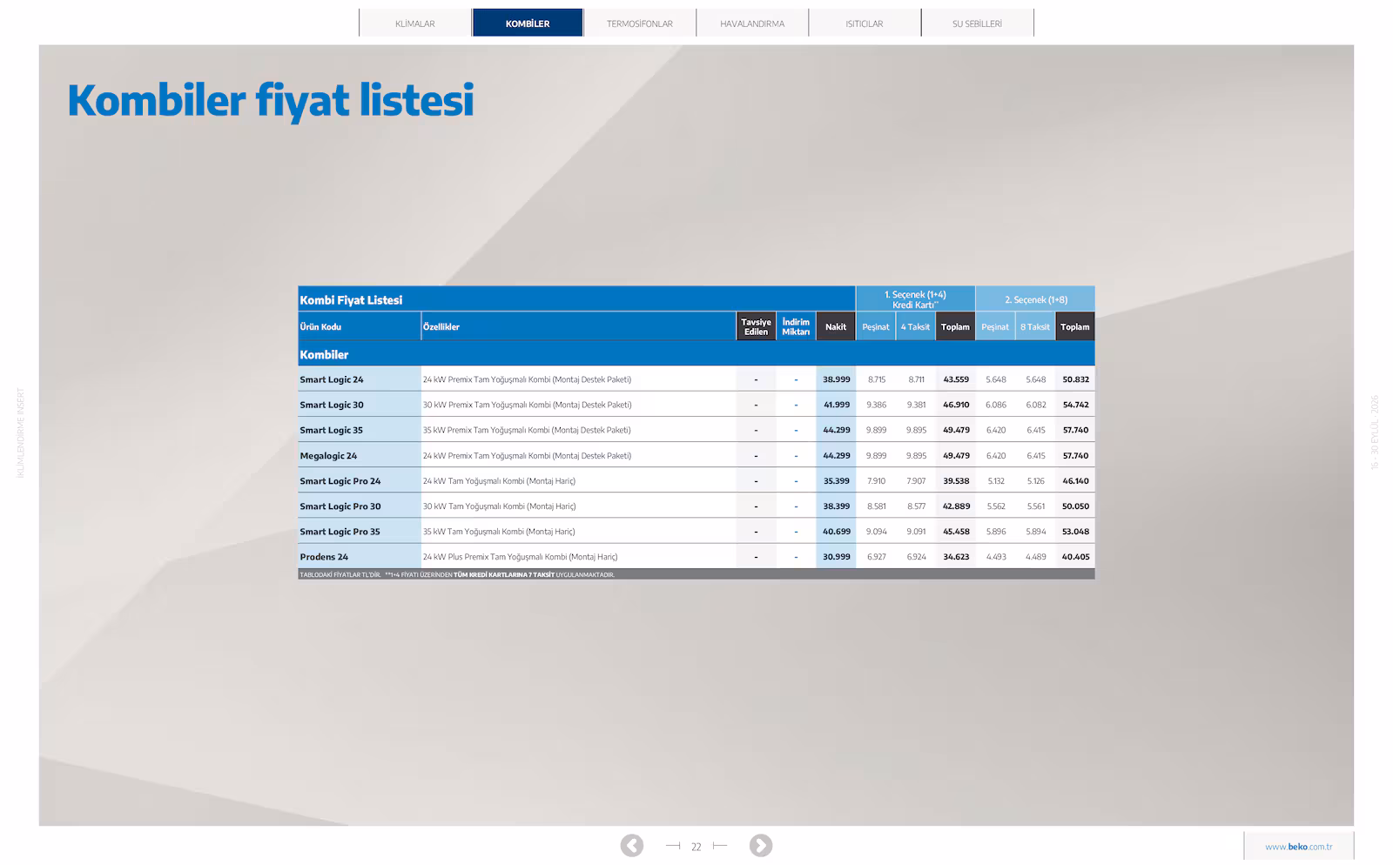The height and width of the screenshot is (865, 1393).
Task: Click the page number 22 indicator
Action: [x=696, y=847]
